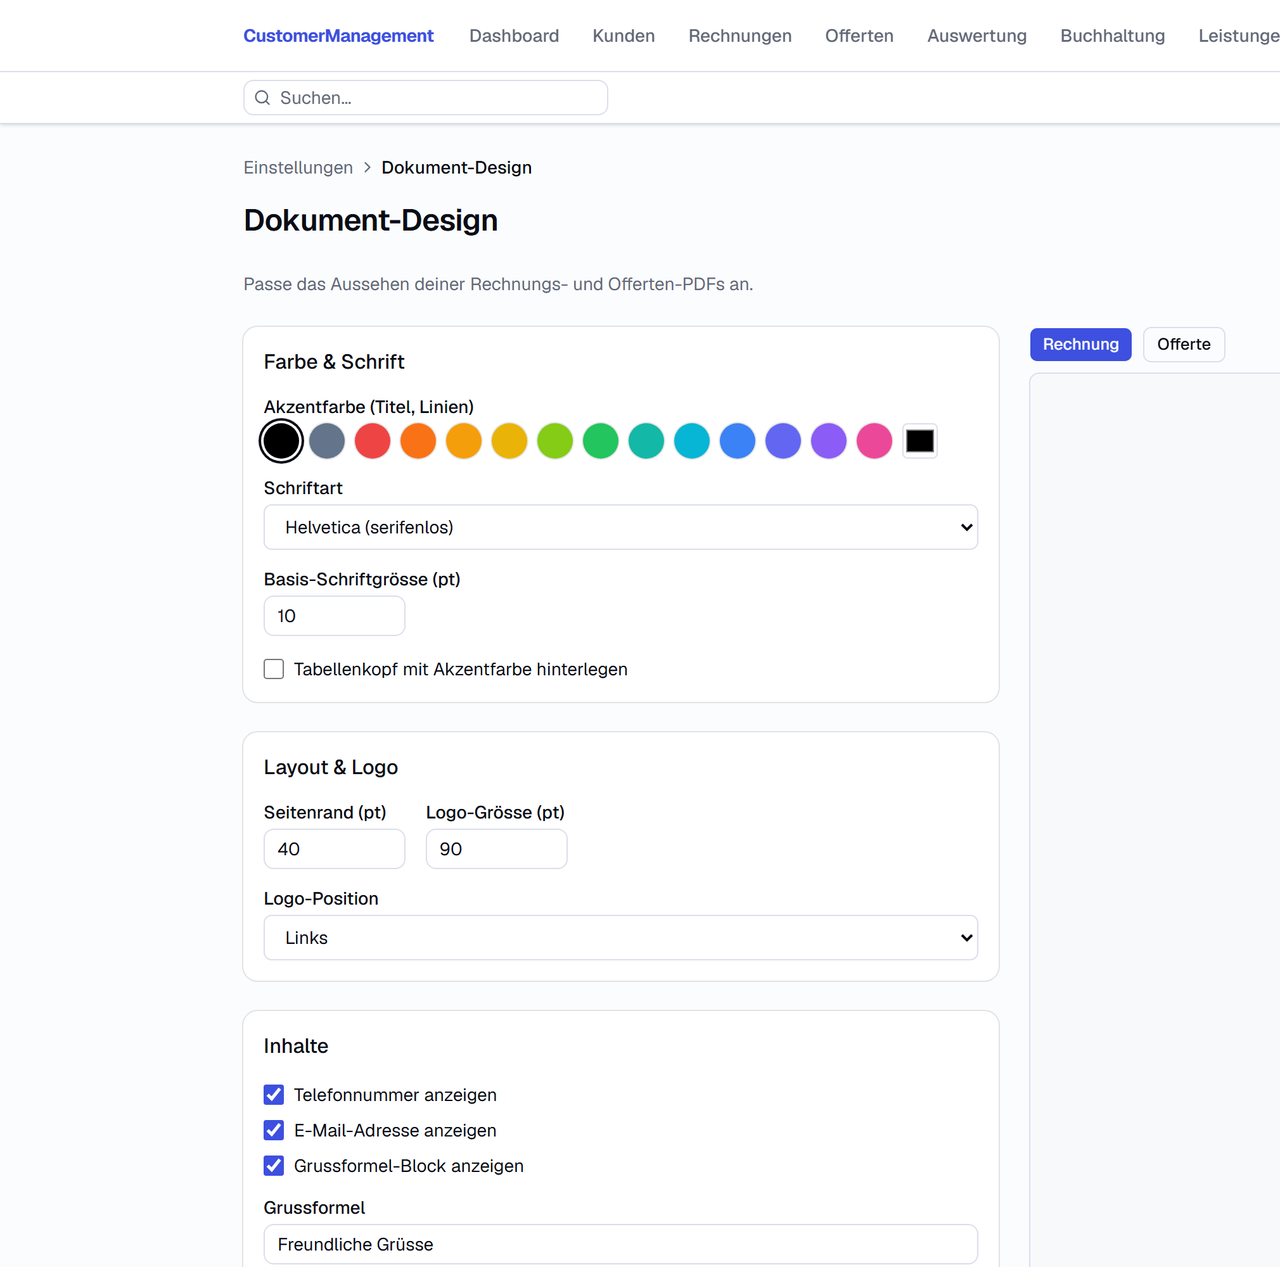This screenshot has width=1280, height=1267.
Task: Pick the cyan accent color
Action: [x=693, y=440]
